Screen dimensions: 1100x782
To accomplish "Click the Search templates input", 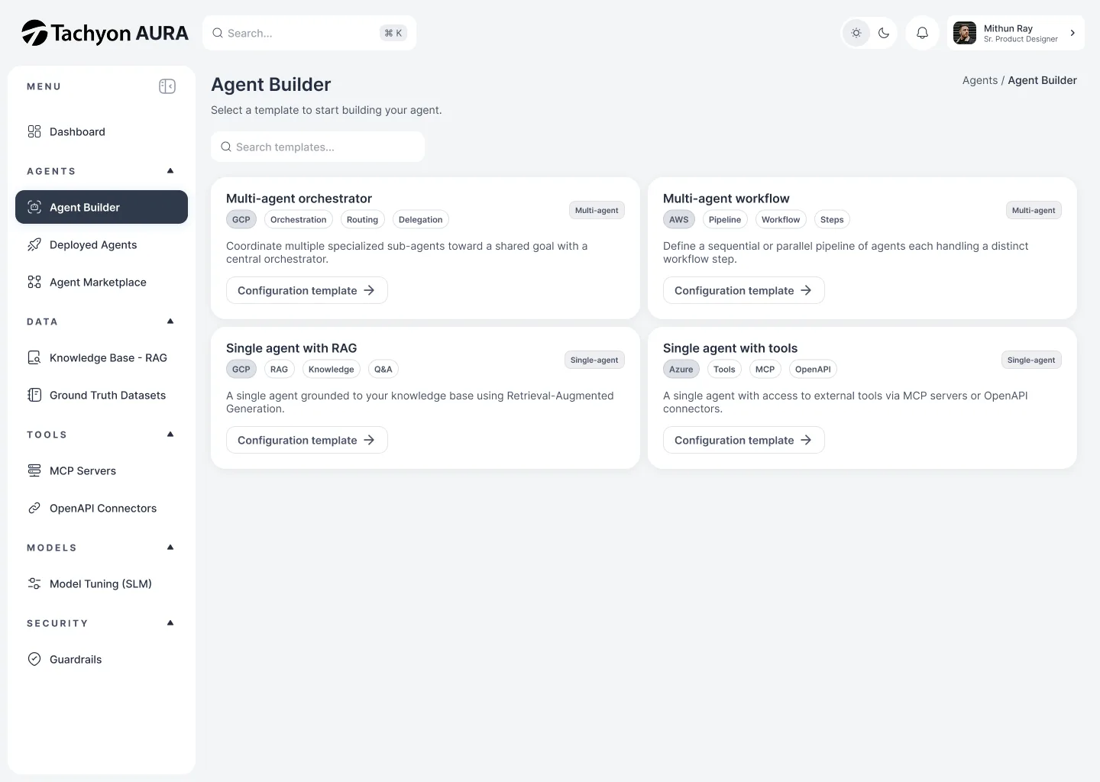I will click(318, 147).
